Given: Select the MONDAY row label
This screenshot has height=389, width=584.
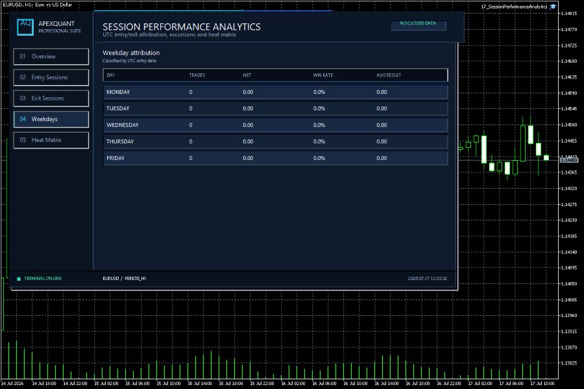Looking at the screenshot, I should point(118,92).
